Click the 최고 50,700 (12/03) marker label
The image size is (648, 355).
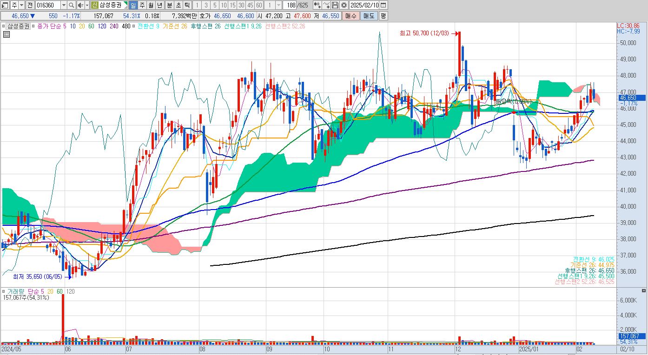425,33
